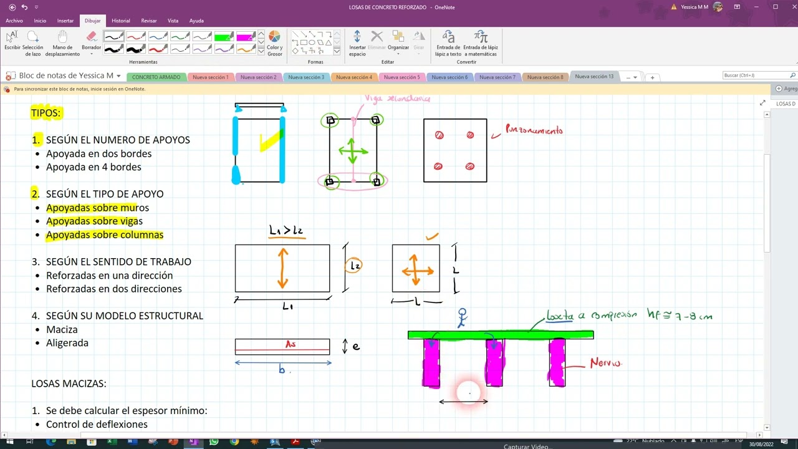Select the magenta highlighter pen
The width and height of the screenshot is (798, 449).
[x=246, y=37]
